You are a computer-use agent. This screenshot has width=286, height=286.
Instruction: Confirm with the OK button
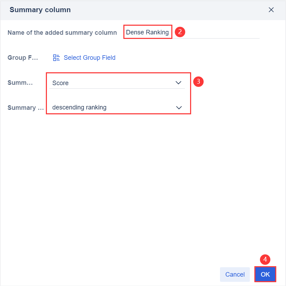coord(265,274)
